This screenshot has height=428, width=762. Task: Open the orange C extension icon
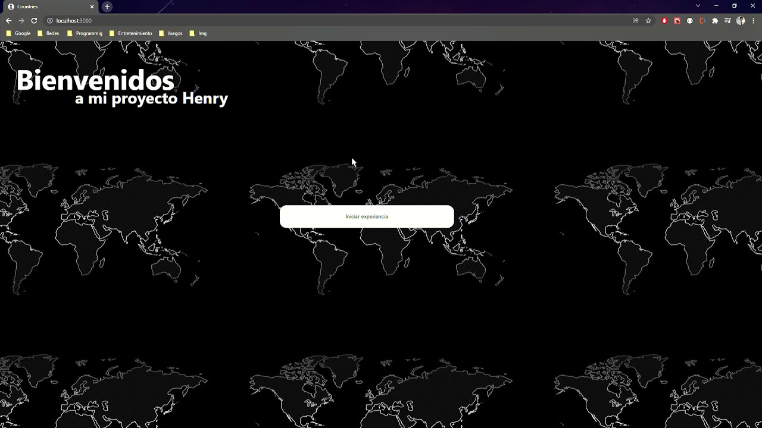pos(702,21)
